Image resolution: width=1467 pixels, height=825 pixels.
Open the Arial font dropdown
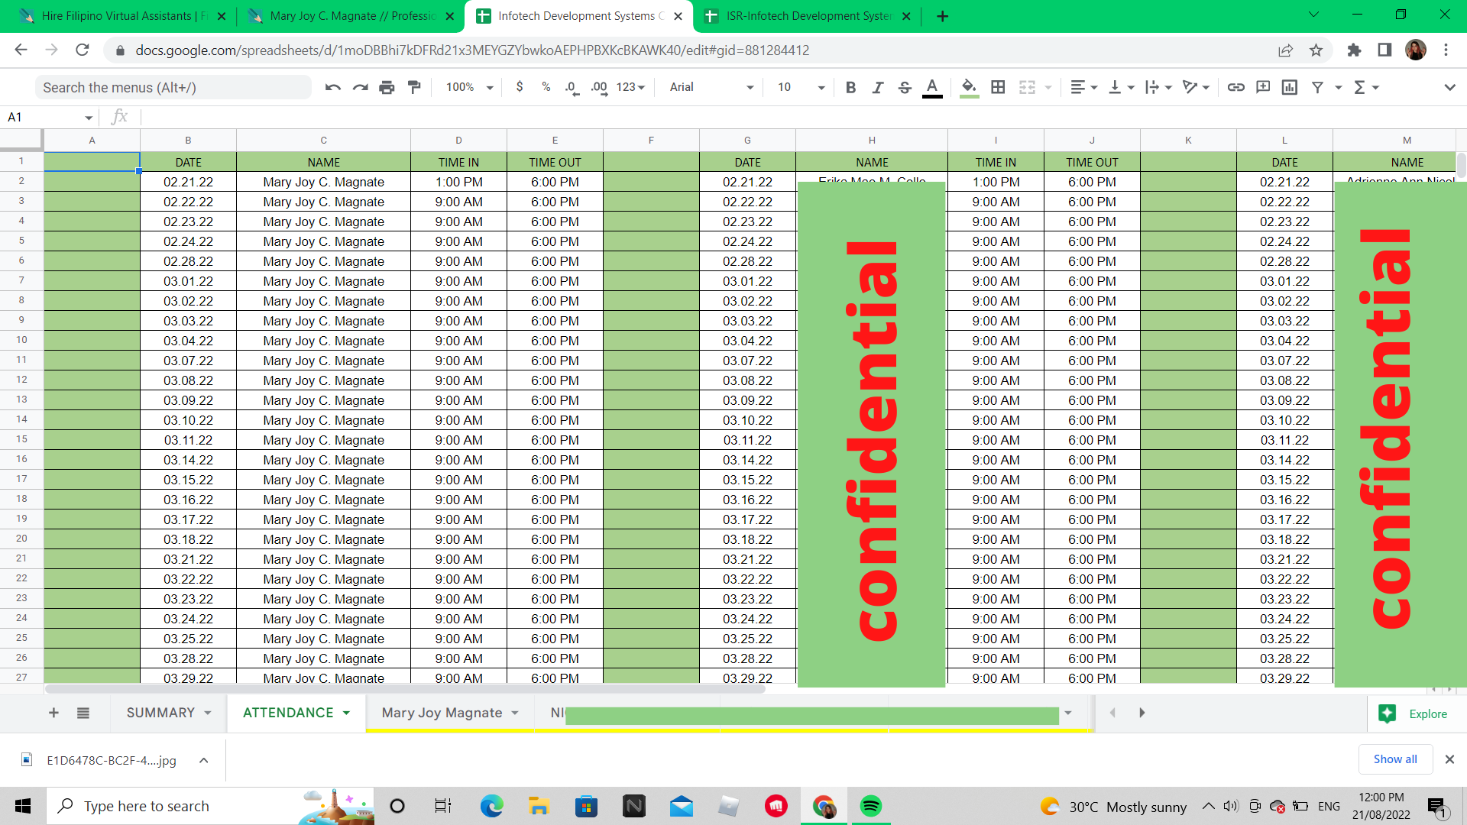(x=711, y=87)
